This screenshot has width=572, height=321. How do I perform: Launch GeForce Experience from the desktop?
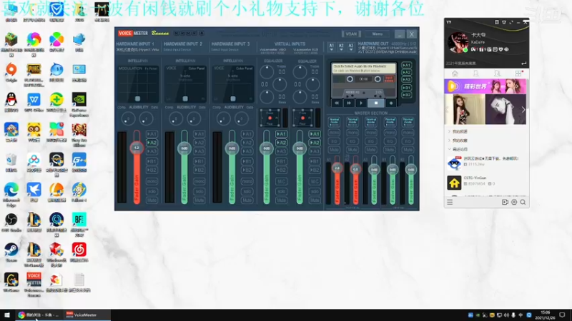[x=79, y=104]
